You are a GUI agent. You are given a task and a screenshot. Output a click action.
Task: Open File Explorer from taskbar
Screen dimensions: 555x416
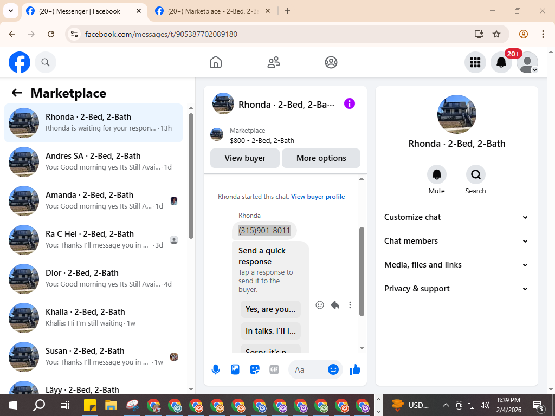pos(111,405)
